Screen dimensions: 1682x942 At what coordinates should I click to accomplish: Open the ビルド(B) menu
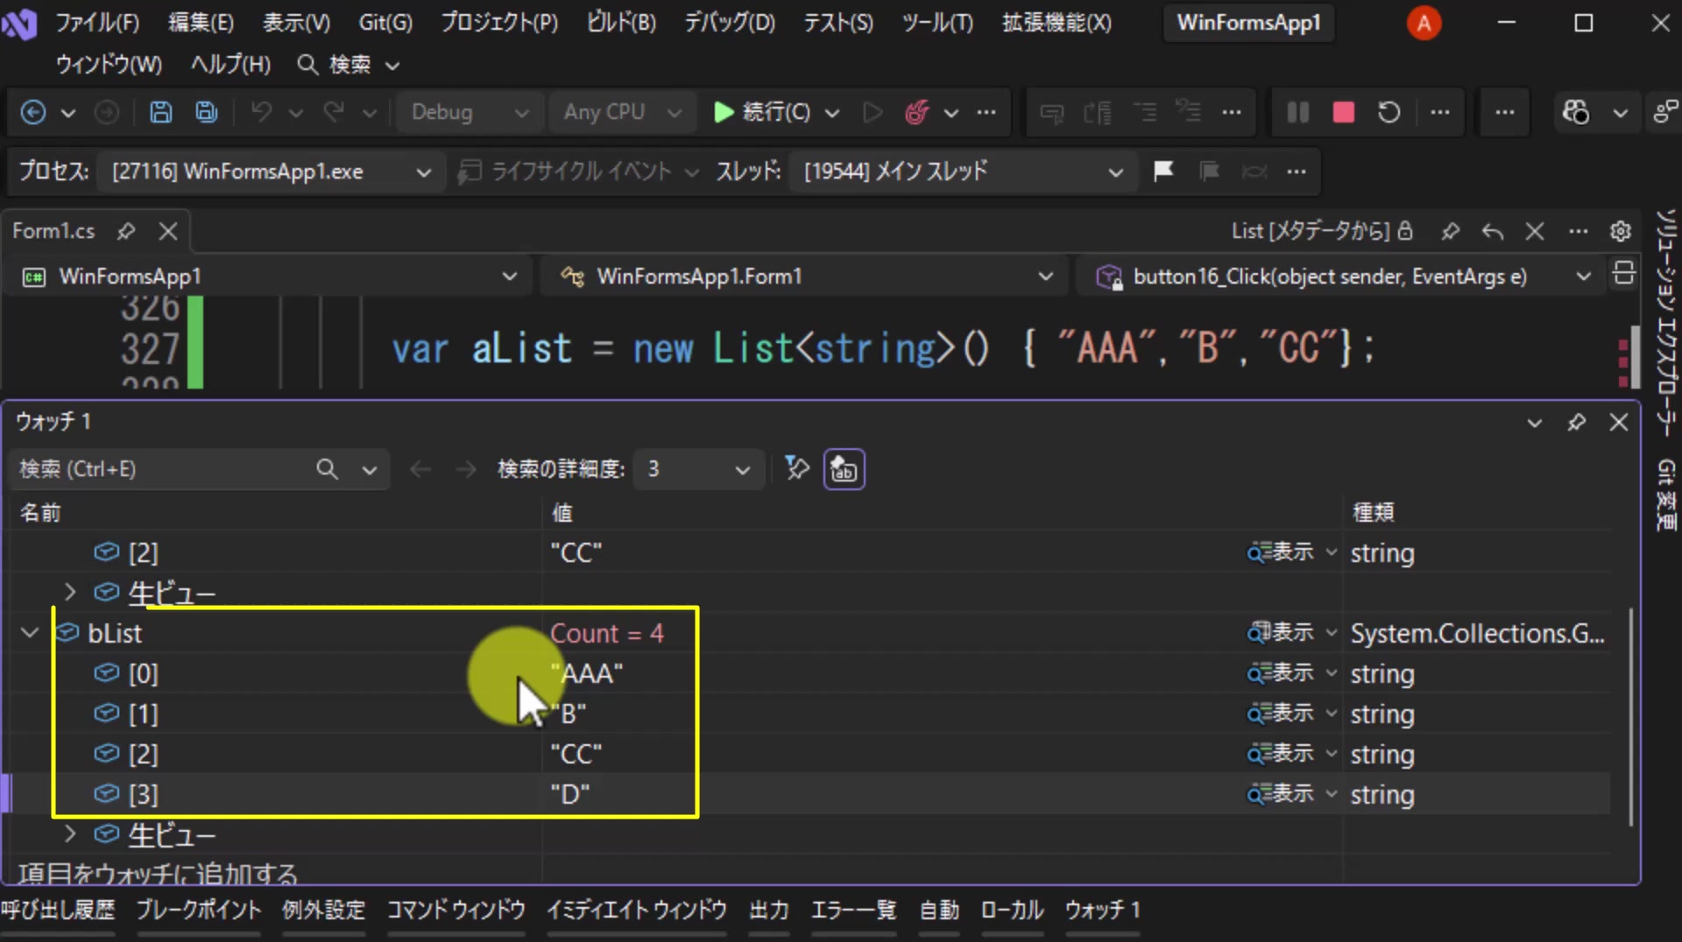621,23
